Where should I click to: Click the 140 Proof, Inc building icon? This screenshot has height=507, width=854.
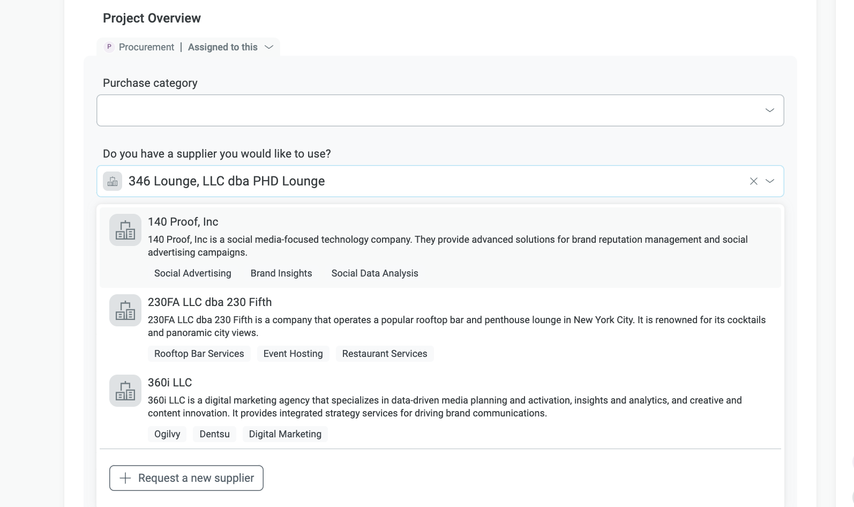point(125,230)
